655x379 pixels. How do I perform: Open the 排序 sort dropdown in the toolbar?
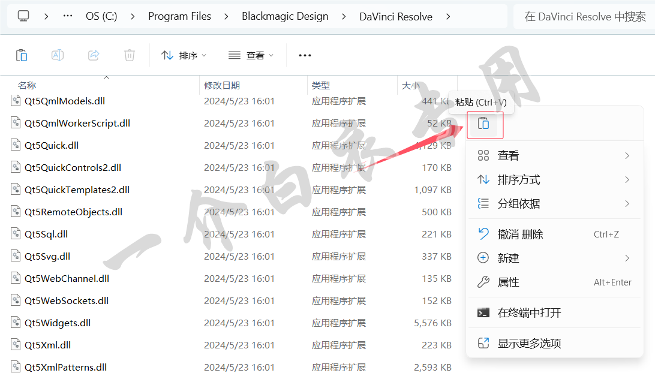click(184, 55)
